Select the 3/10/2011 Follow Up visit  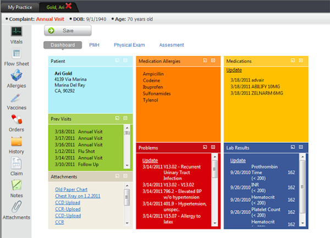[x=76, y=164]
